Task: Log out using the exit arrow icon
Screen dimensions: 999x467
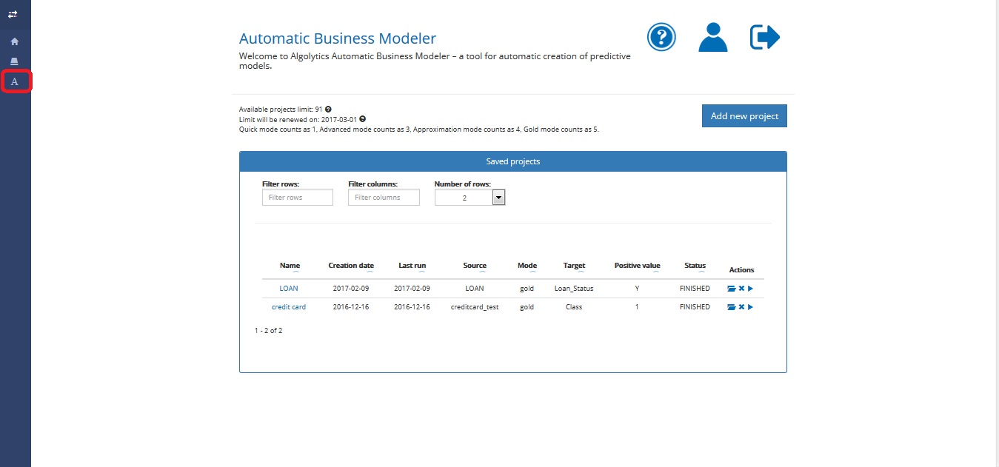Action: coord(765,37)
